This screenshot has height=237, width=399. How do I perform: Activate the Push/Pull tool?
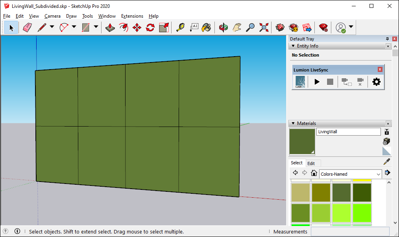(x=110, y=28)
